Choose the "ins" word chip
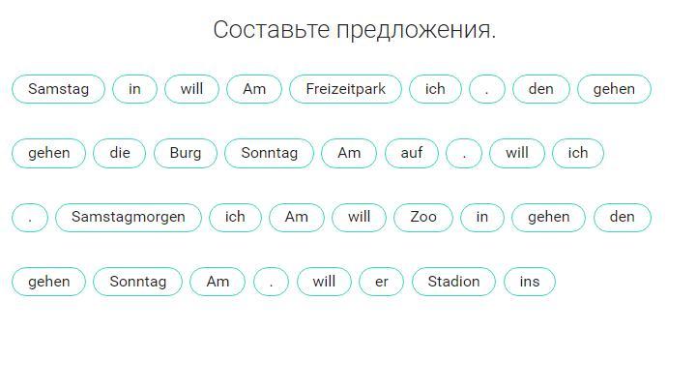Image resolution: width=697 pixels, height=391 pixels. point(530,282)
